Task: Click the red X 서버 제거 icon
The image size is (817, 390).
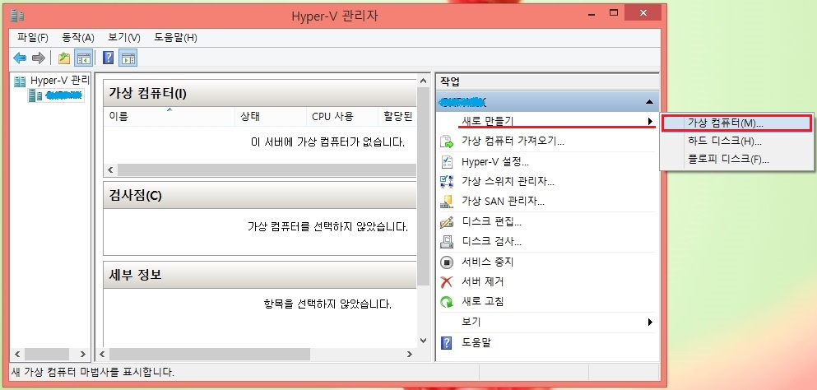Action: [x=447, y=281]
